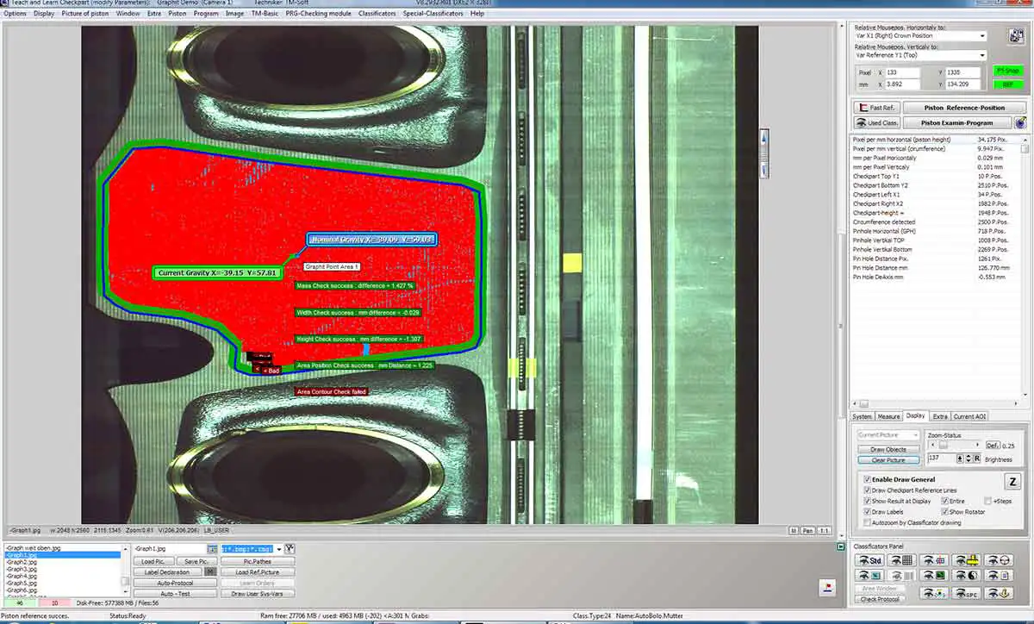Click the green PT-Snap indicator button
The image size is (1034, 624).
(x=1008, y=70)
